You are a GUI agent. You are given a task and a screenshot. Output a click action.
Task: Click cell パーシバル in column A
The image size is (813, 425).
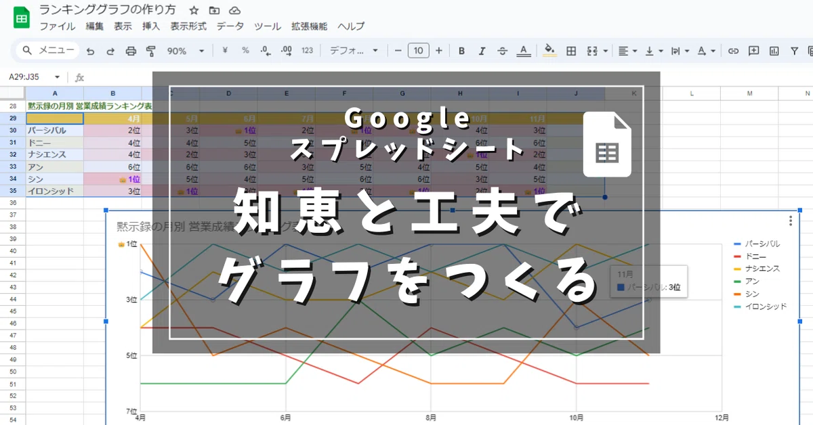click(x=55, y=131)
